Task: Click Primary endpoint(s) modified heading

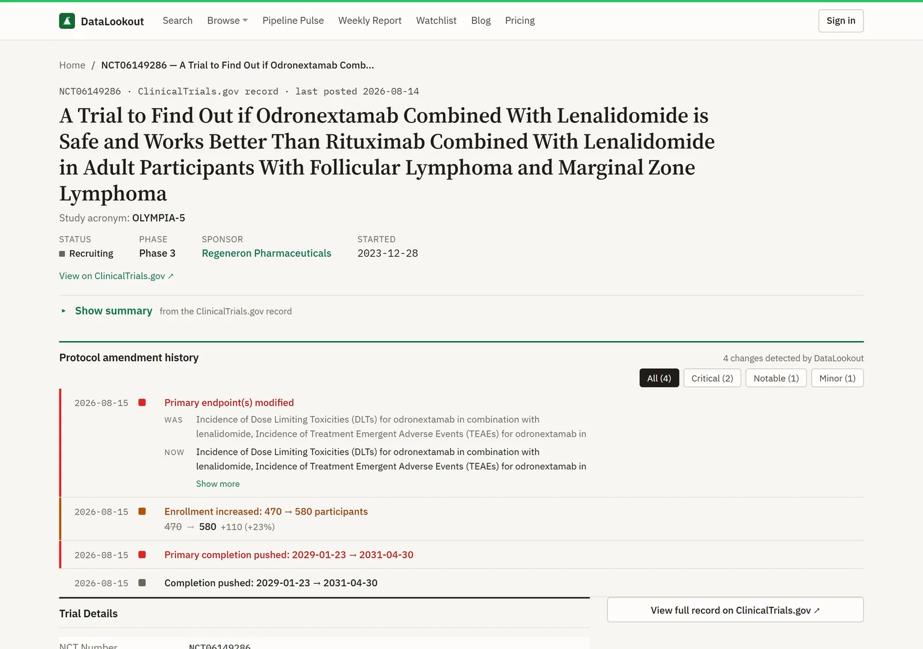Action: pos(229,403)
